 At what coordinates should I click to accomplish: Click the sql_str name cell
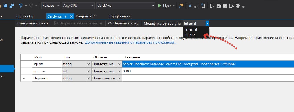[x=47, y=64]
